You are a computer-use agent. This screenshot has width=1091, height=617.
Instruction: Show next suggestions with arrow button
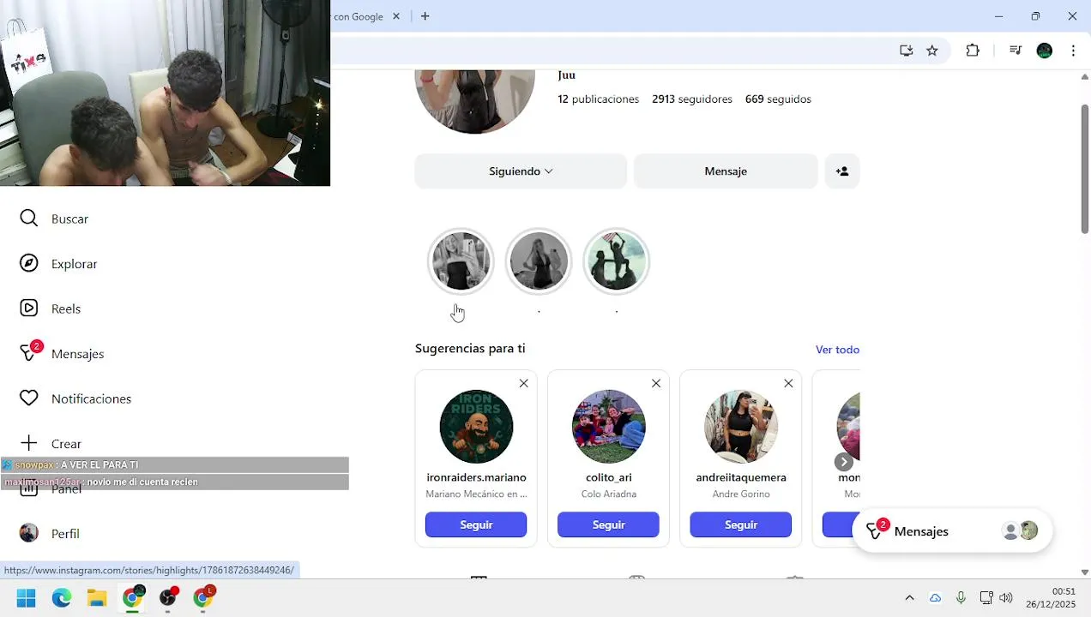pyautogui.click(x=844, y=462)
